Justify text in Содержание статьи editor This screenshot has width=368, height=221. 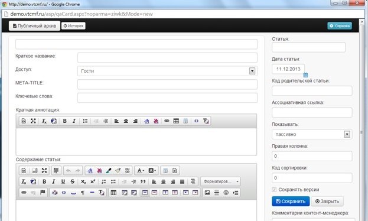coord(182,181)
